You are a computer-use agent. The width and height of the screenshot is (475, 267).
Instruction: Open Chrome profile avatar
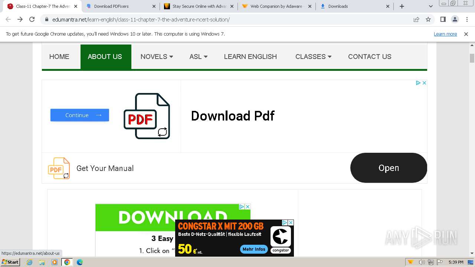(x=455, y=19)
